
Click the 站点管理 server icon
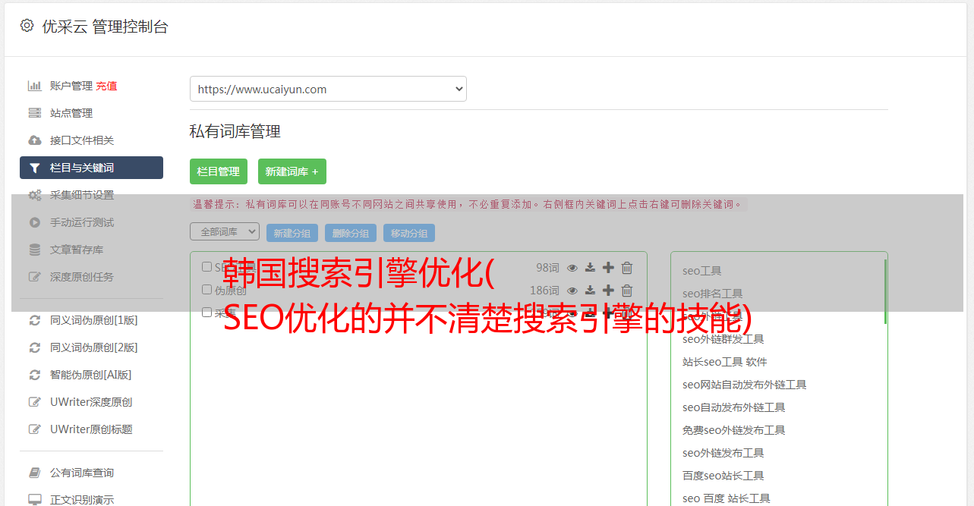35,113
